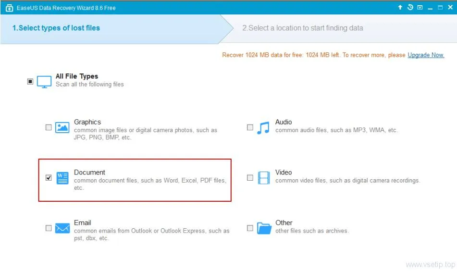Enable the Video checkbox
The image size is (457, 271).
(x=250, y=177)
